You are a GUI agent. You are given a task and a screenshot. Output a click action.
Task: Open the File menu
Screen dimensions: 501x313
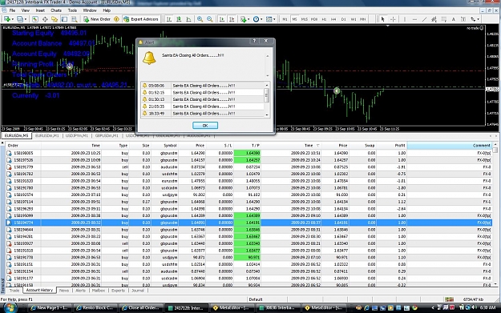pyautogui.click(x=12, y=10)
